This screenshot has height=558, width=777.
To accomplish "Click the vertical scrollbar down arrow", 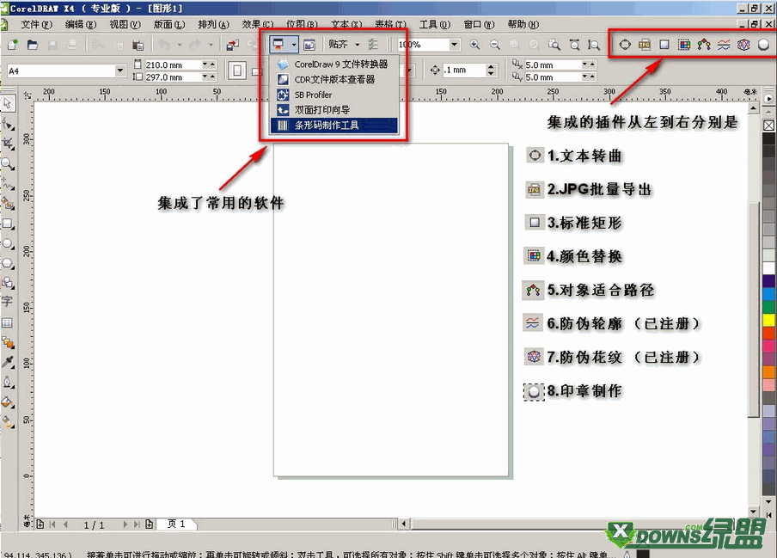I will [753, 511].
